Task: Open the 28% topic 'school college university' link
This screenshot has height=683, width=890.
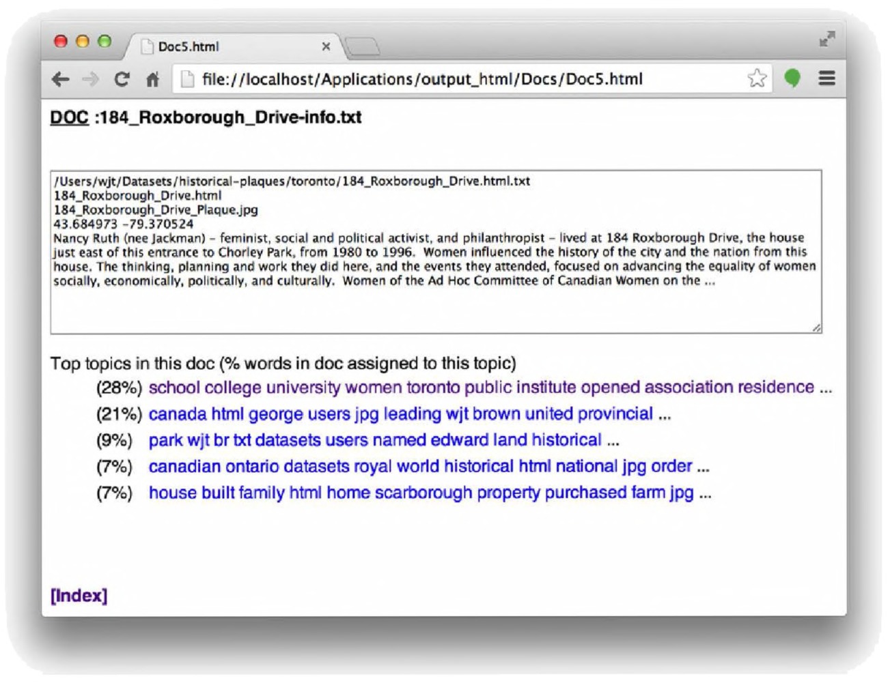Action: pos(482,388)
